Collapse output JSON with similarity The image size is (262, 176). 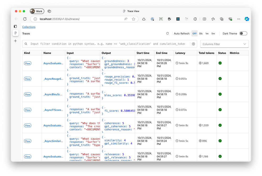pyautogui.click(x=105, y=137)
